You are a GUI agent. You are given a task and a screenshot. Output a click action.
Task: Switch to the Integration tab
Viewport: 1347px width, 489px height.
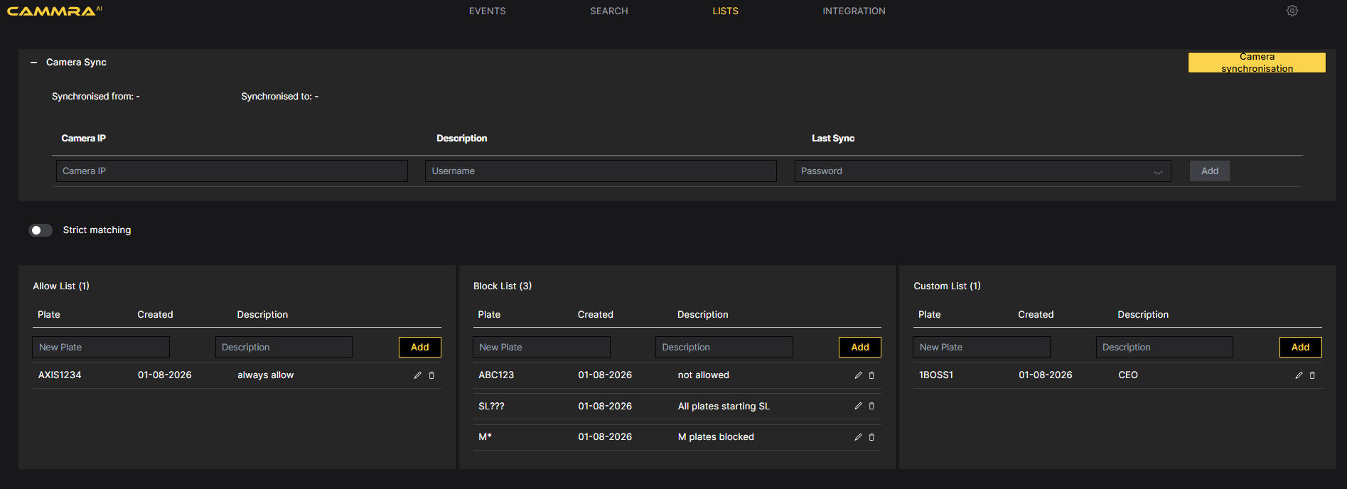coord(854,11)
